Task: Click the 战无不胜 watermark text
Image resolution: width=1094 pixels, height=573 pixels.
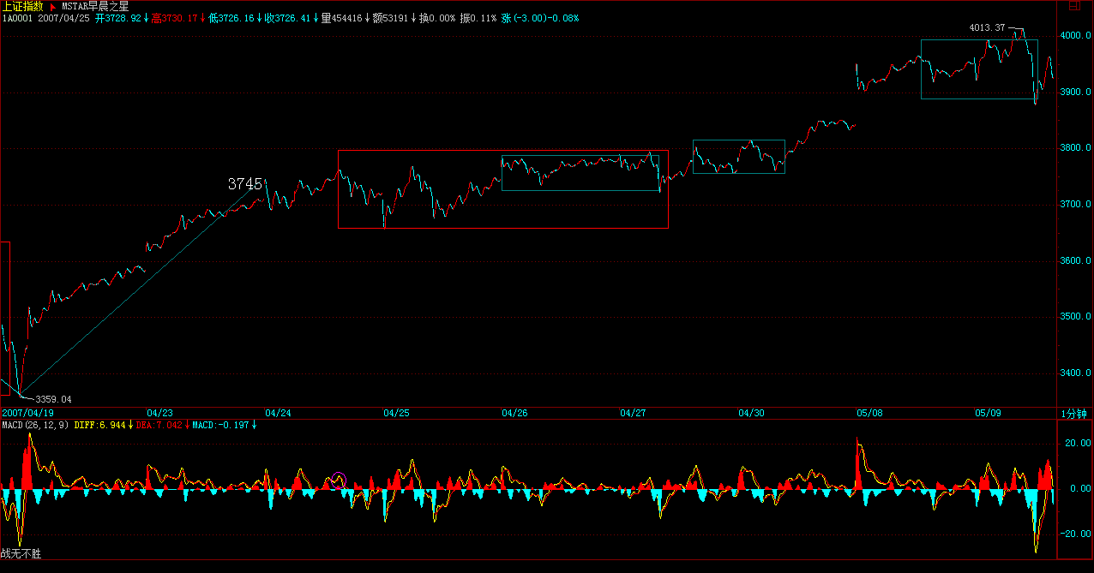Action: point(21,554)
